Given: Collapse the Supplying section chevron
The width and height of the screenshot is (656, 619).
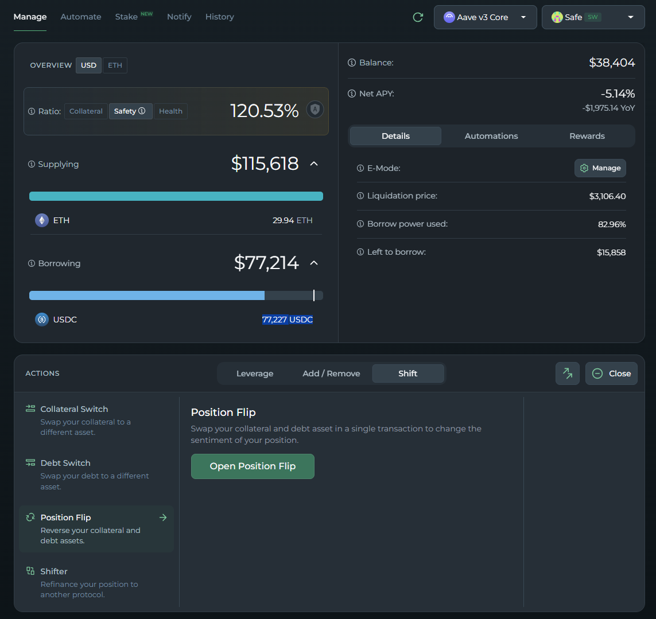Looking at the screenshot, I should point(314,164).
